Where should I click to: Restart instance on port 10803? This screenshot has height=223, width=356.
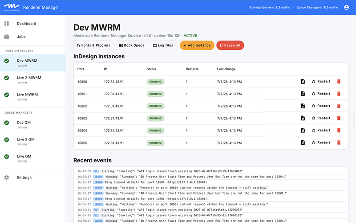(321, 118)
